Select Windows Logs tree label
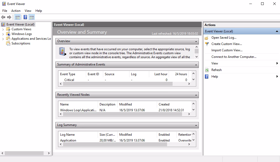The height and width of the screenshot is (162, 280). [22, 34]
